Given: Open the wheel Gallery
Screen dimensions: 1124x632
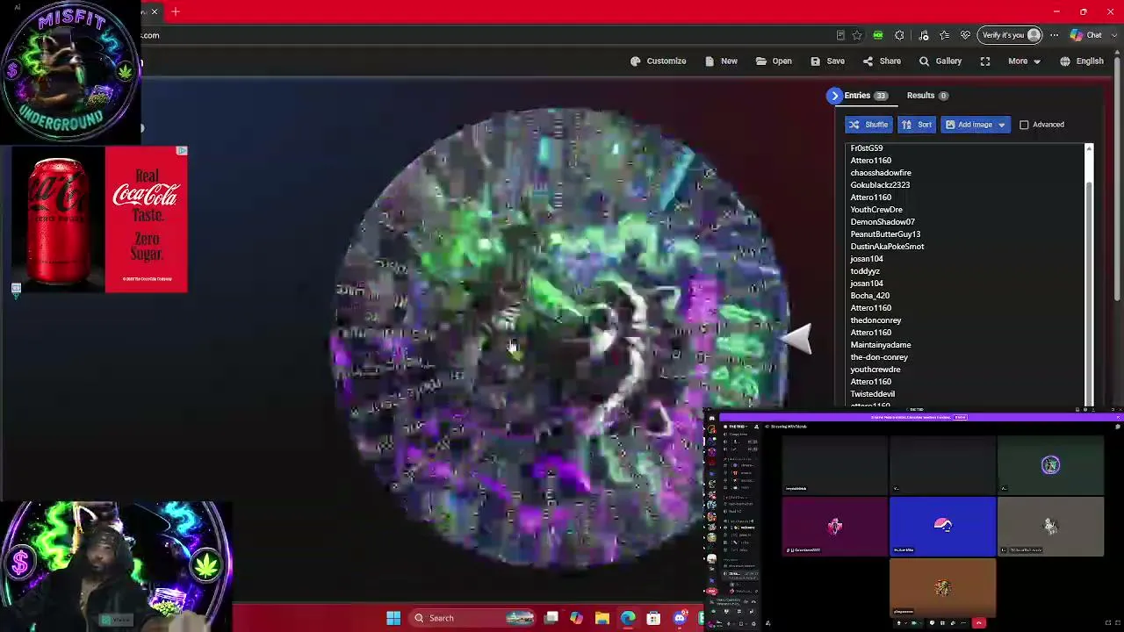Looking at the screenshot, I should pos(940,61).
